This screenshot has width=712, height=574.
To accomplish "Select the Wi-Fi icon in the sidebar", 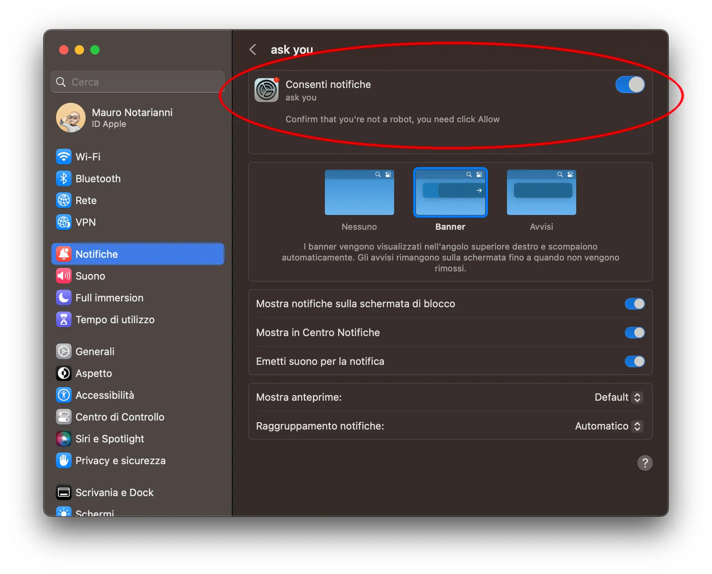I will (x=64, y=157).
